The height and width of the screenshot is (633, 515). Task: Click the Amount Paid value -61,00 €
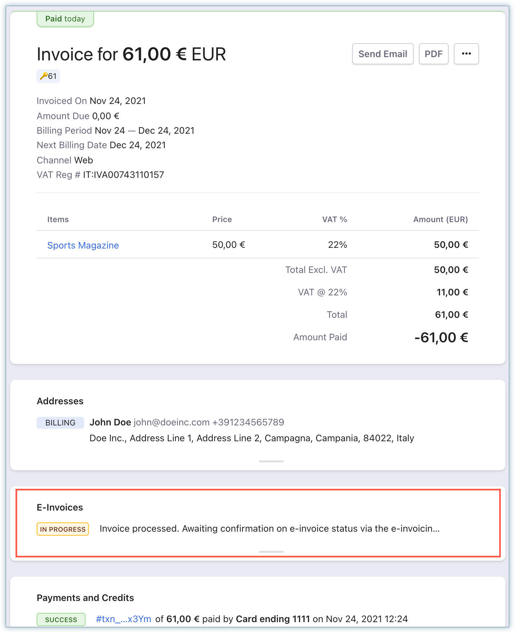click(x=441, y=337)
